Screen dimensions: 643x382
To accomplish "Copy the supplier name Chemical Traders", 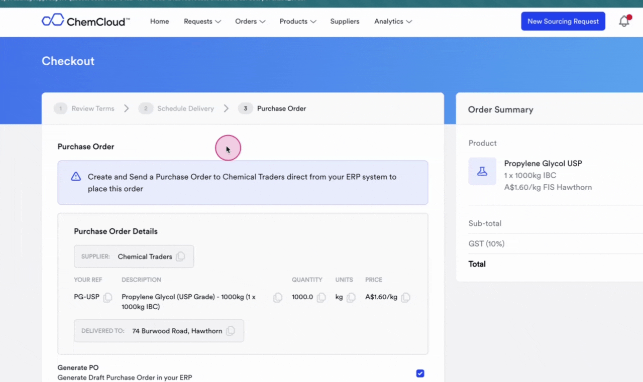I will click(180, 257).
